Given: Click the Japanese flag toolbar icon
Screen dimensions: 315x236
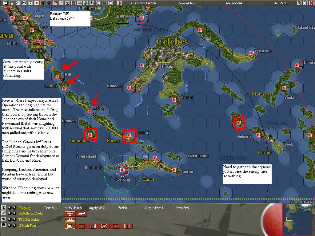Looking at the screenshot, I should tap(37, 3).
